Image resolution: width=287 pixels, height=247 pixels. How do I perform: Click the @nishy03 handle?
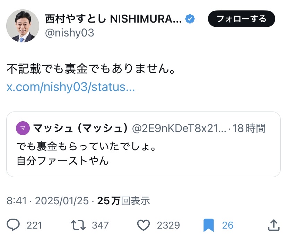(70, 33)
